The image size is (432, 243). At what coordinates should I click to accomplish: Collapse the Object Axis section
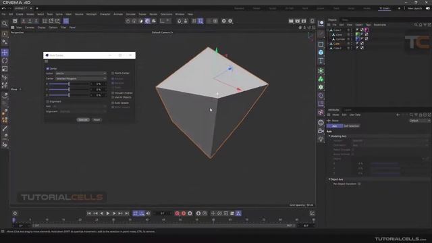coord(329,180)
